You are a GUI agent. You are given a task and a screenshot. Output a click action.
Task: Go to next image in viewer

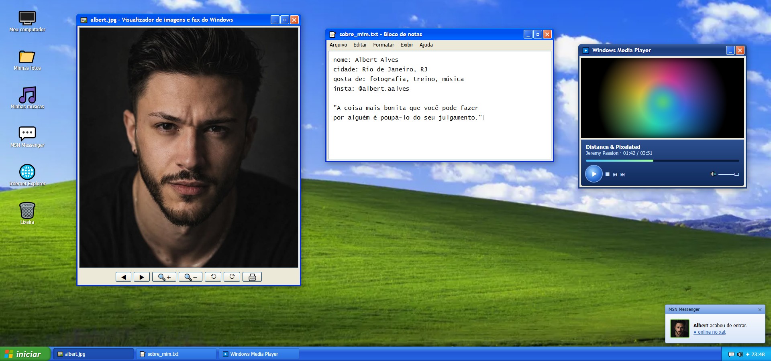point(142,277)
